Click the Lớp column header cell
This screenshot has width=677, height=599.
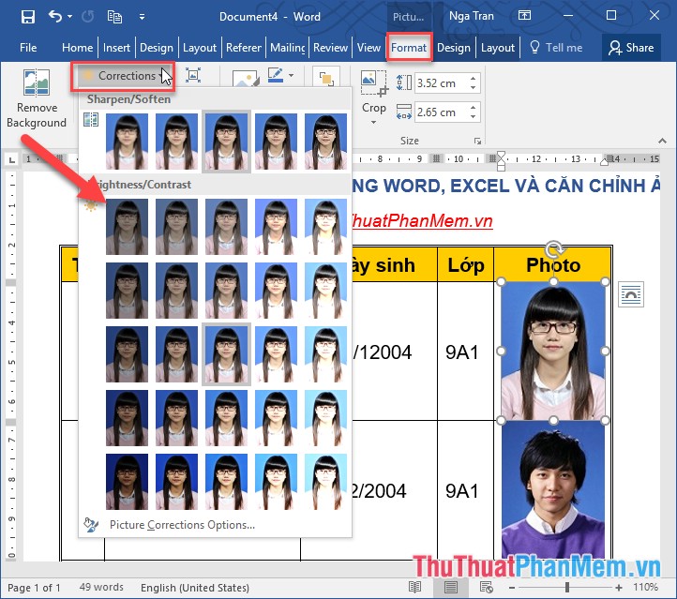coord(466,264)
